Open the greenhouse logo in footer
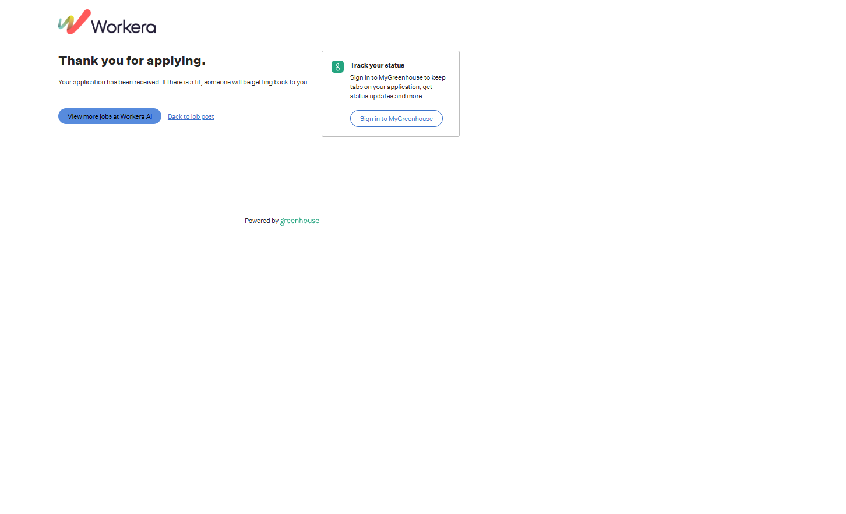The image size is (846, 514). click(x=299, y=221)
